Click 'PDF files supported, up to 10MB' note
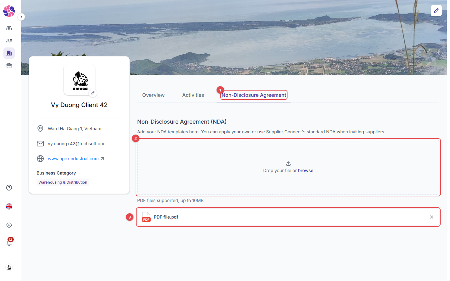This screenshot has width=450, height=281. tap(170, 200)
